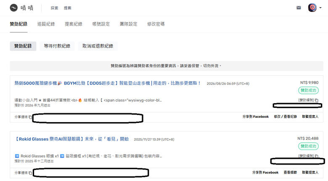
Task: Contact the BGYM project's 聯繫提案人
Action: click(x=310, y=117)
